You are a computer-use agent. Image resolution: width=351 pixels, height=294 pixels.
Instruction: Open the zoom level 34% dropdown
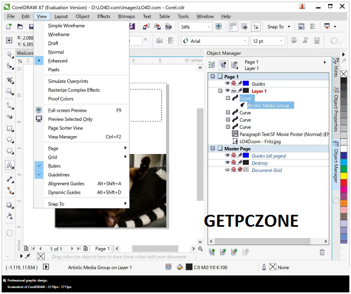coord(209,27)
